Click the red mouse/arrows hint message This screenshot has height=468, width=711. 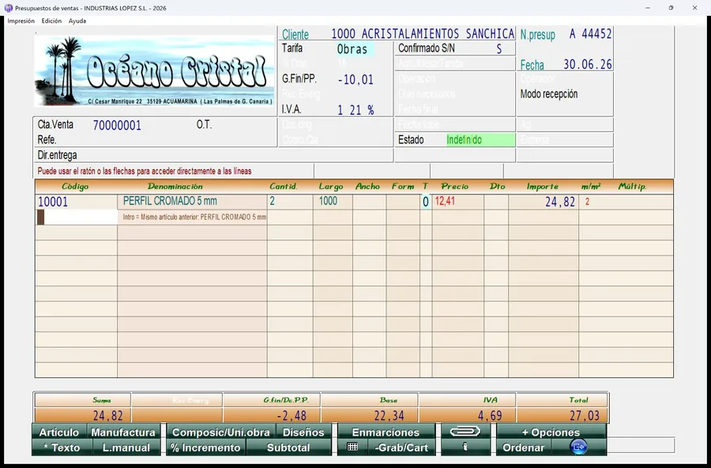pyautogui.click(x=145, y=171)
